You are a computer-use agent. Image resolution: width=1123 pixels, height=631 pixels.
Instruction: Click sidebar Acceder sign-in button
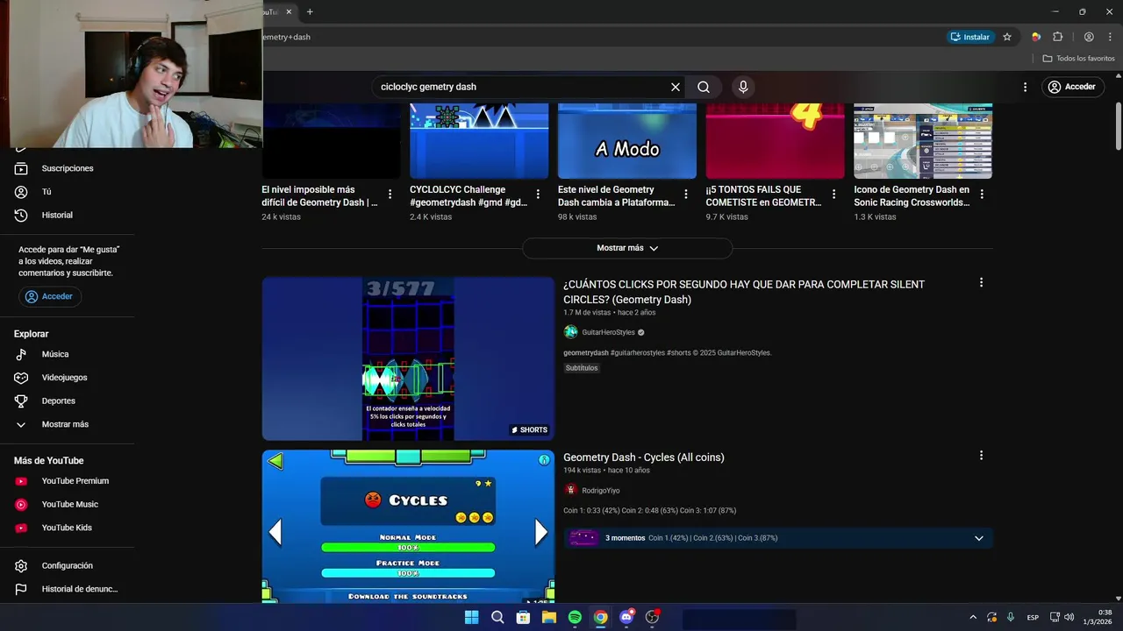pos(50,296)
